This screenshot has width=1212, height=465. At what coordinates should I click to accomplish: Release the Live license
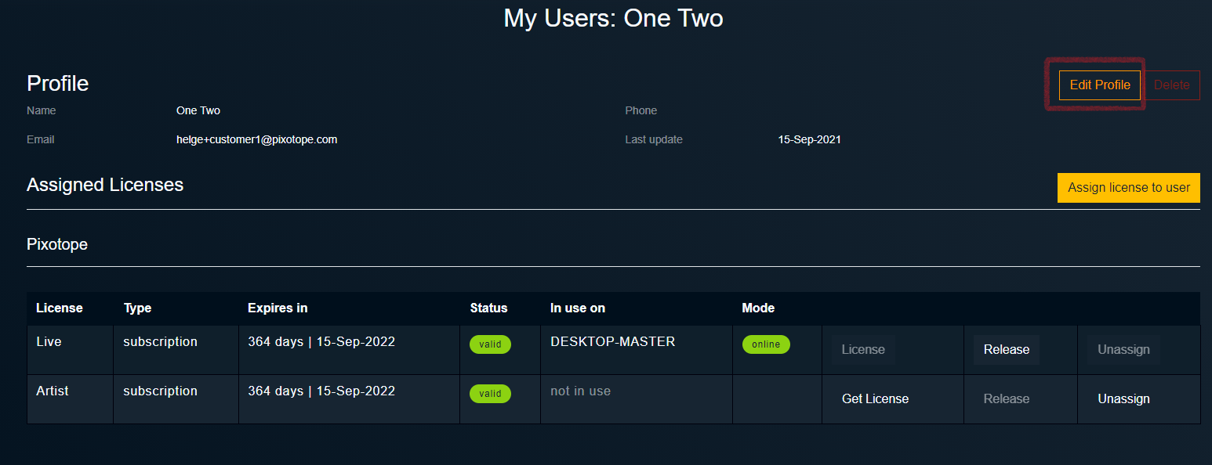pyautogui.click(x=1007, y=349)
